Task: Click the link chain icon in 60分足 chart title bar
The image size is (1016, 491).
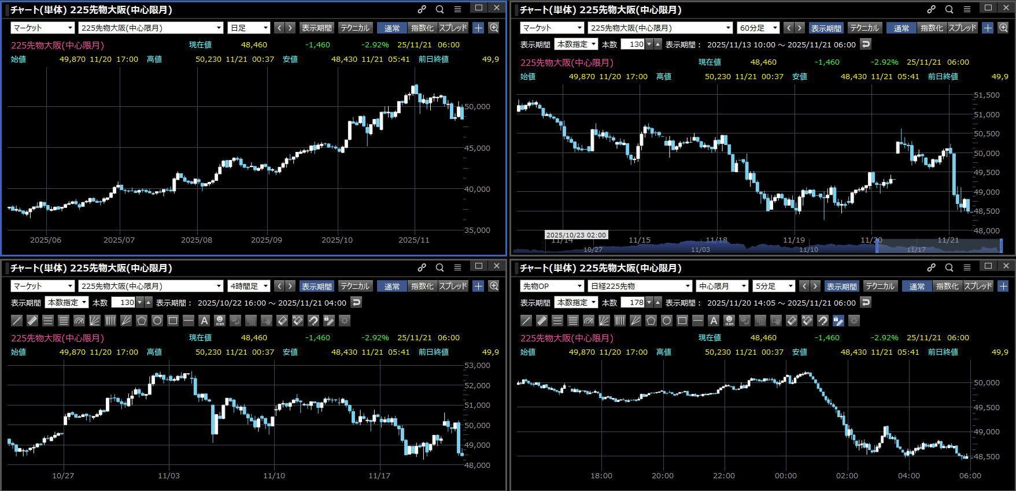Action: 931,9
